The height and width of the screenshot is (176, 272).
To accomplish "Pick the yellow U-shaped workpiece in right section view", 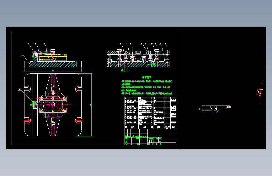I will [x=138, y=58].
